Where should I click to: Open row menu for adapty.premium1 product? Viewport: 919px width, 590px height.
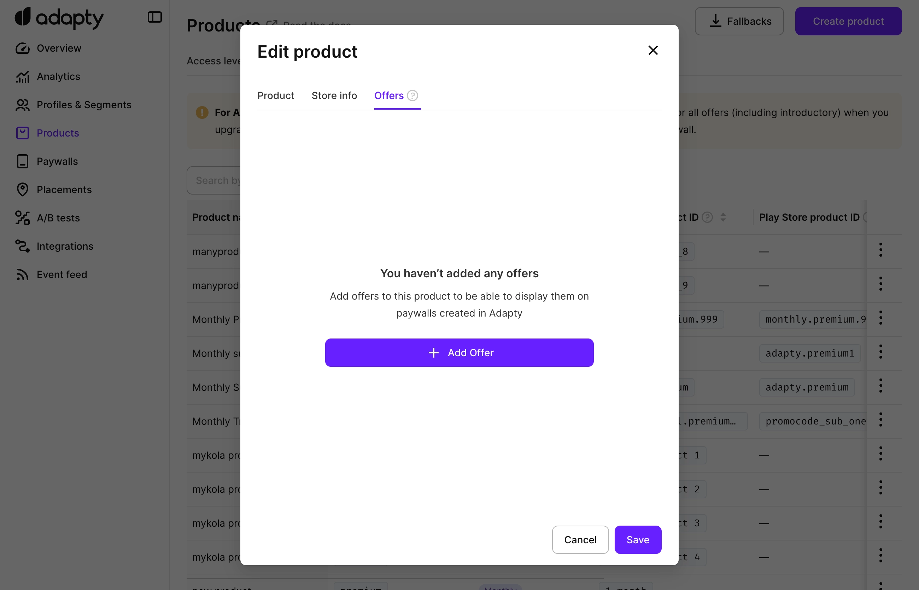(x=880, y=352)
